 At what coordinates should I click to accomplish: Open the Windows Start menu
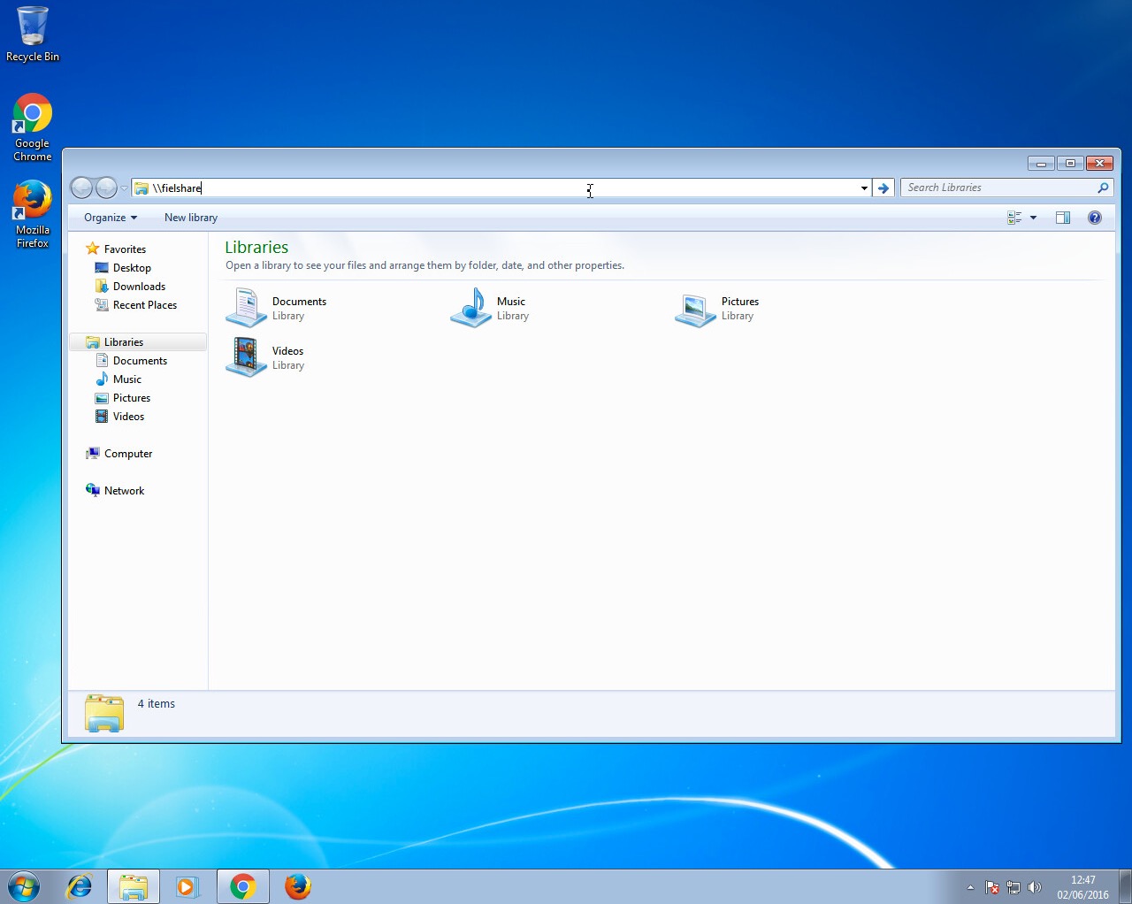24,886
